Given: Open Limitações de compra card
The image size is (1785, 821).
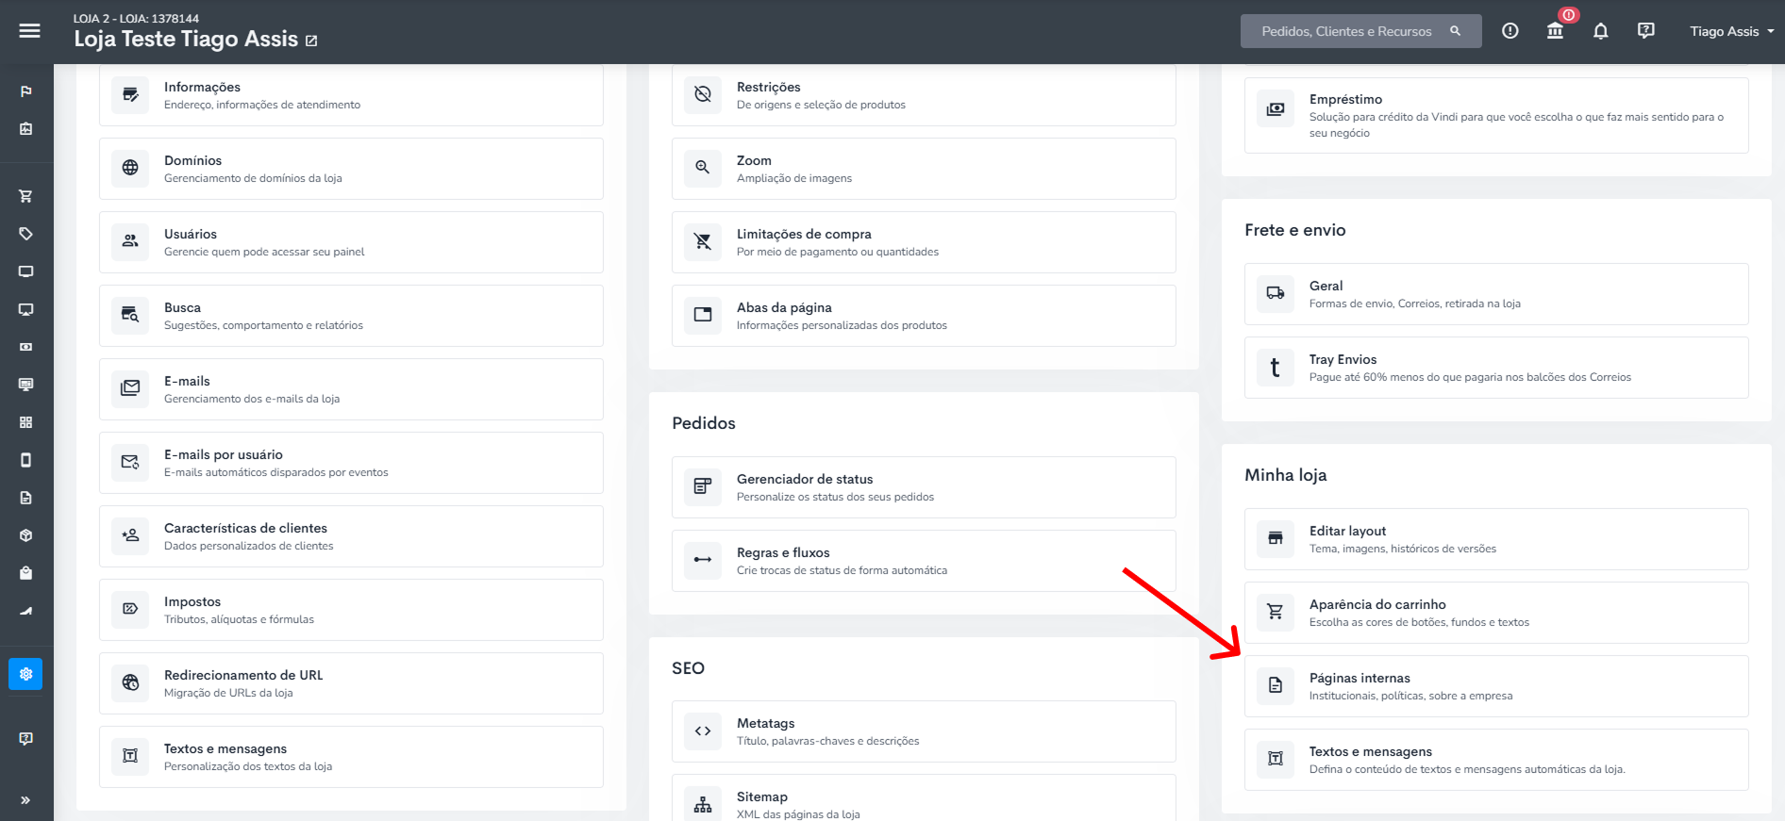Looking at the screenshot, I should [x=924, y=242].
